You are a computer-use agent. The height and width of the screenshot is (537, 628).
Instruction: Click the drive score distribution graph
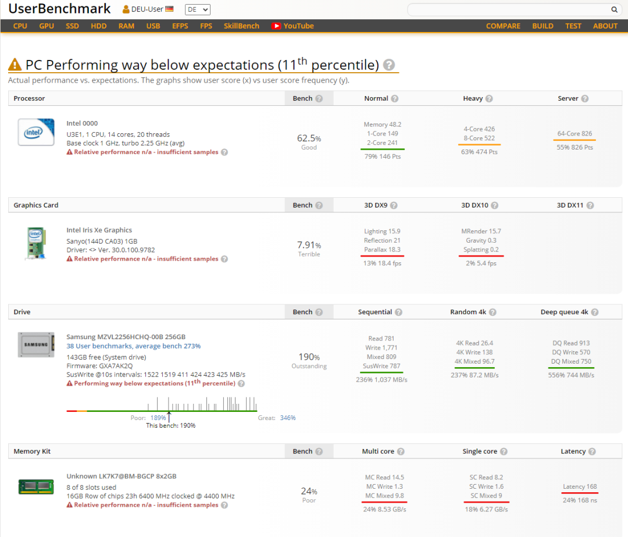coord(162,405)
